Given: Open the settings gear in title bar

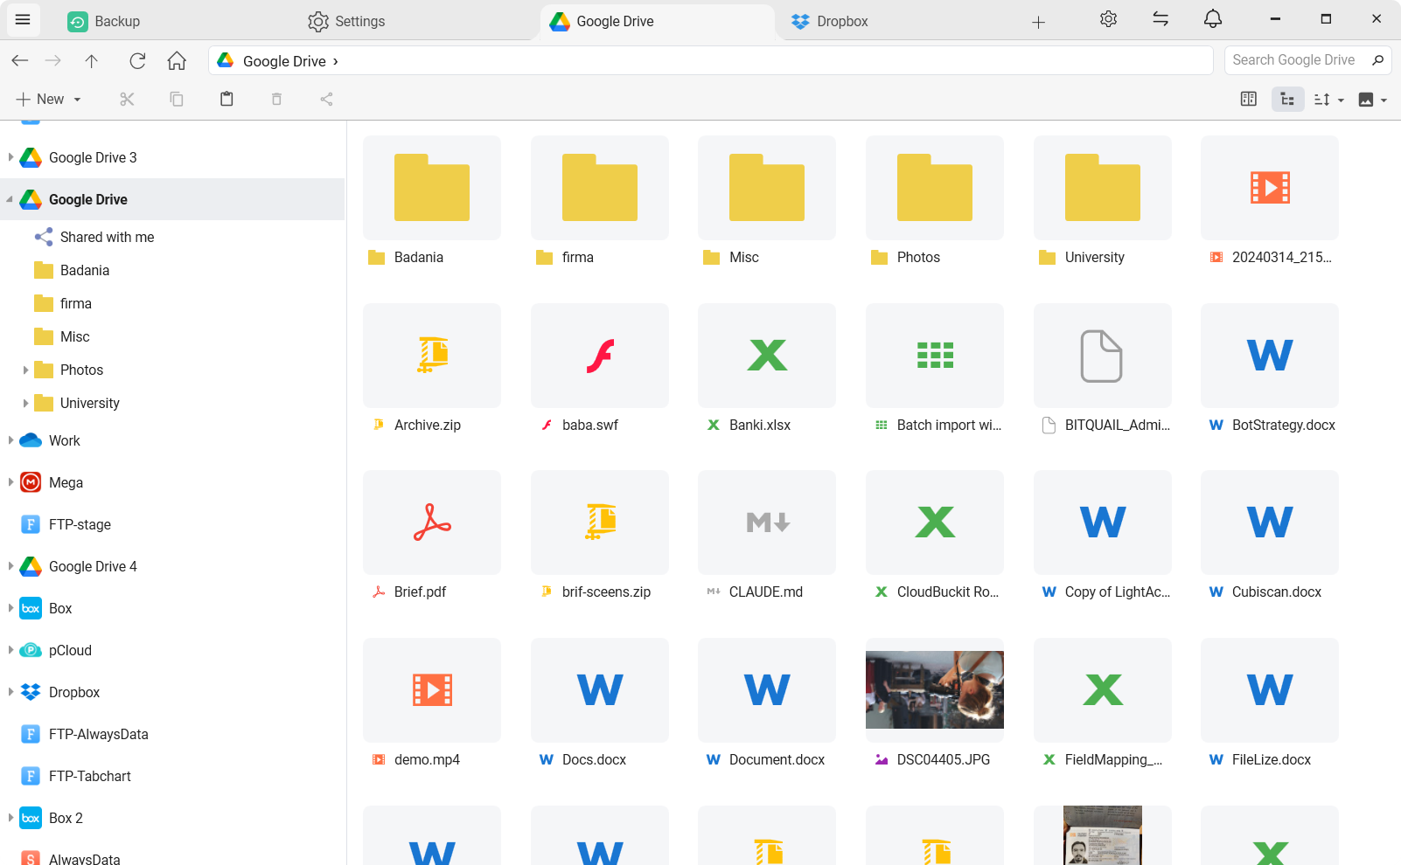Looking at the screenshot, I should [x=1109, y=19].
